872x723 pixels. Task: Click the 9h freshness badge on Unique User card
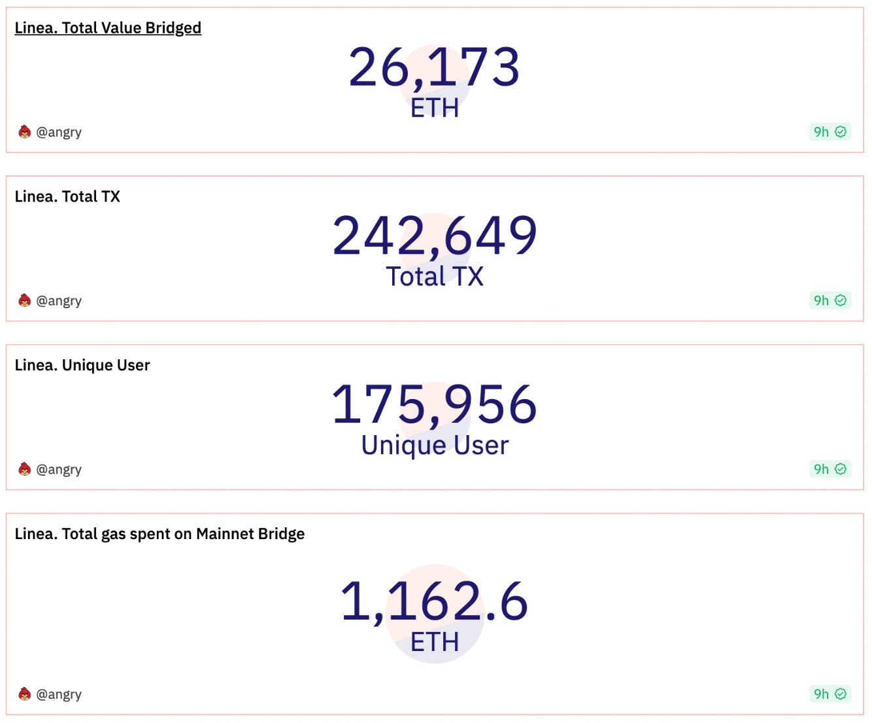click(x=821, y=469)
